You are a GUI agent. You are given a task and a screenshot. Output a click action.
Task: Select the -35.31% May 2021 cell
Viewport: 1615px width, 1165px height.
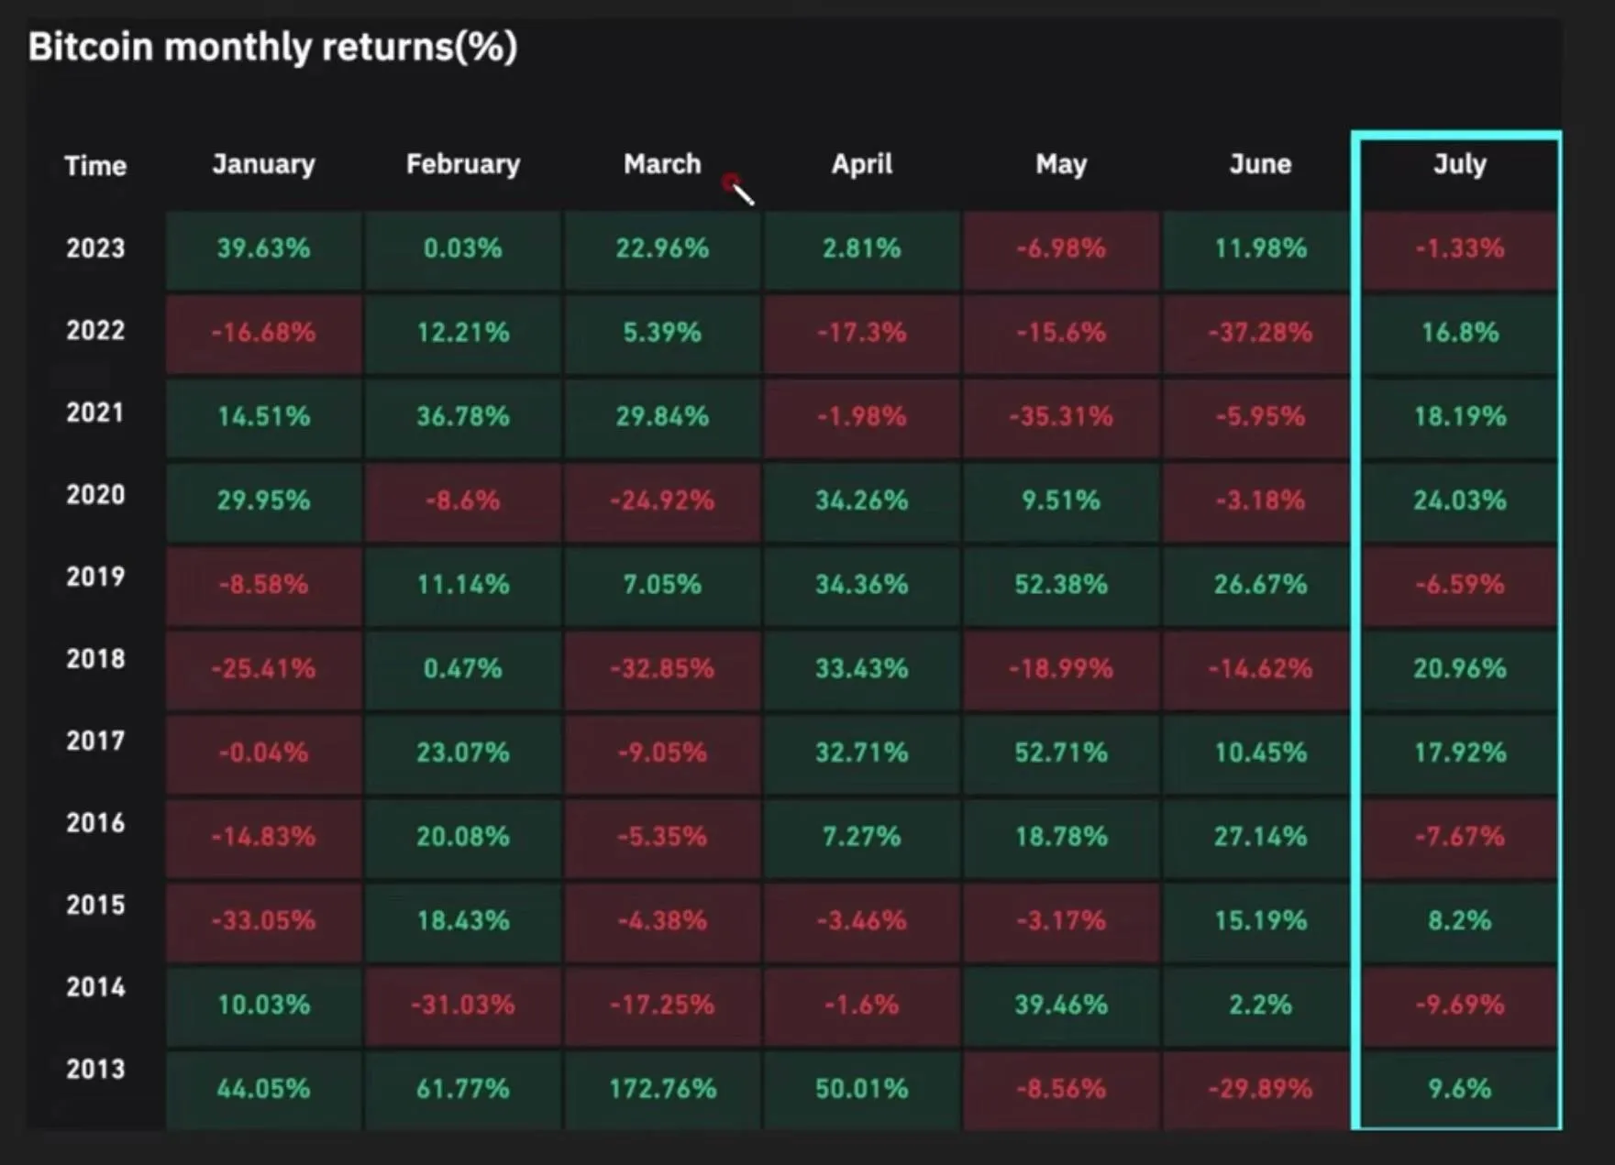point(1061,416)
